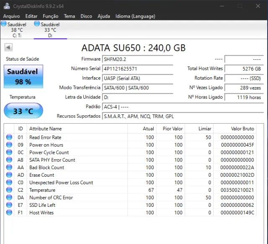Click the serial number field 4P1121625571
The width and height of the screenshot is (268, 244).
coord(138,69)
